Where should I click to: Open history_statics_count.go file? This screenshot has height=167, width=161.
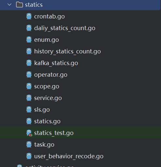coord(67,51)
